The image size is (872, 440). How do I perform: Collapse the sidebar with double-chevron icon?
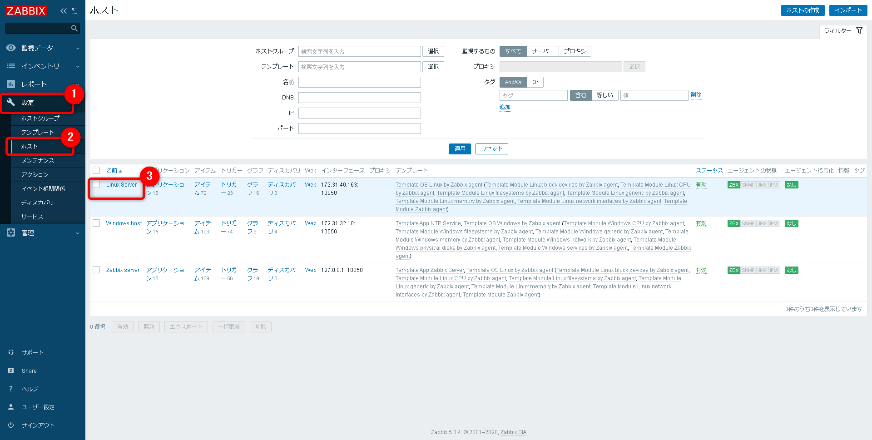(64, 11)
